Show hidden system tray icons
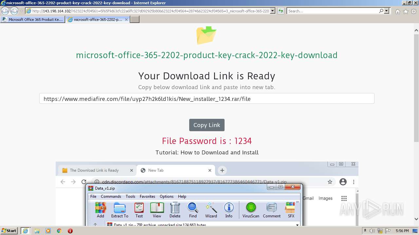 tap(365, 231)
